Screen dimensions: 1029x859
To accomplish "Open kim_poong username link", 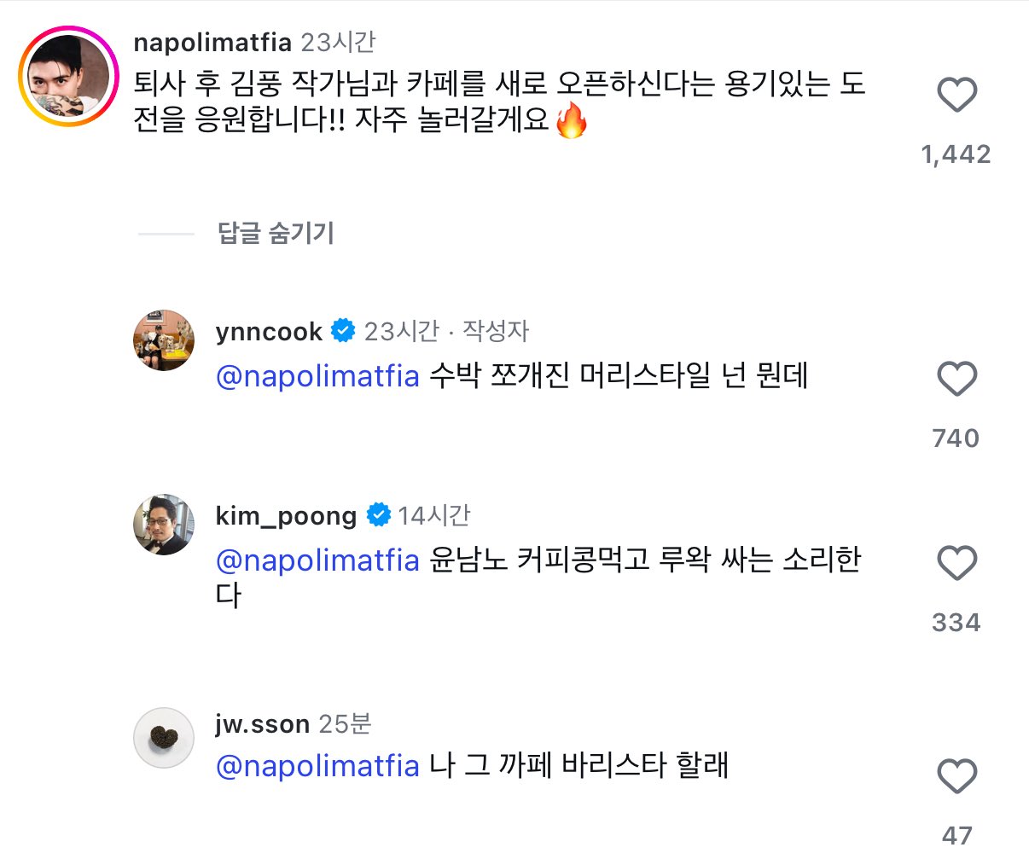I will [x=286, y=515].
